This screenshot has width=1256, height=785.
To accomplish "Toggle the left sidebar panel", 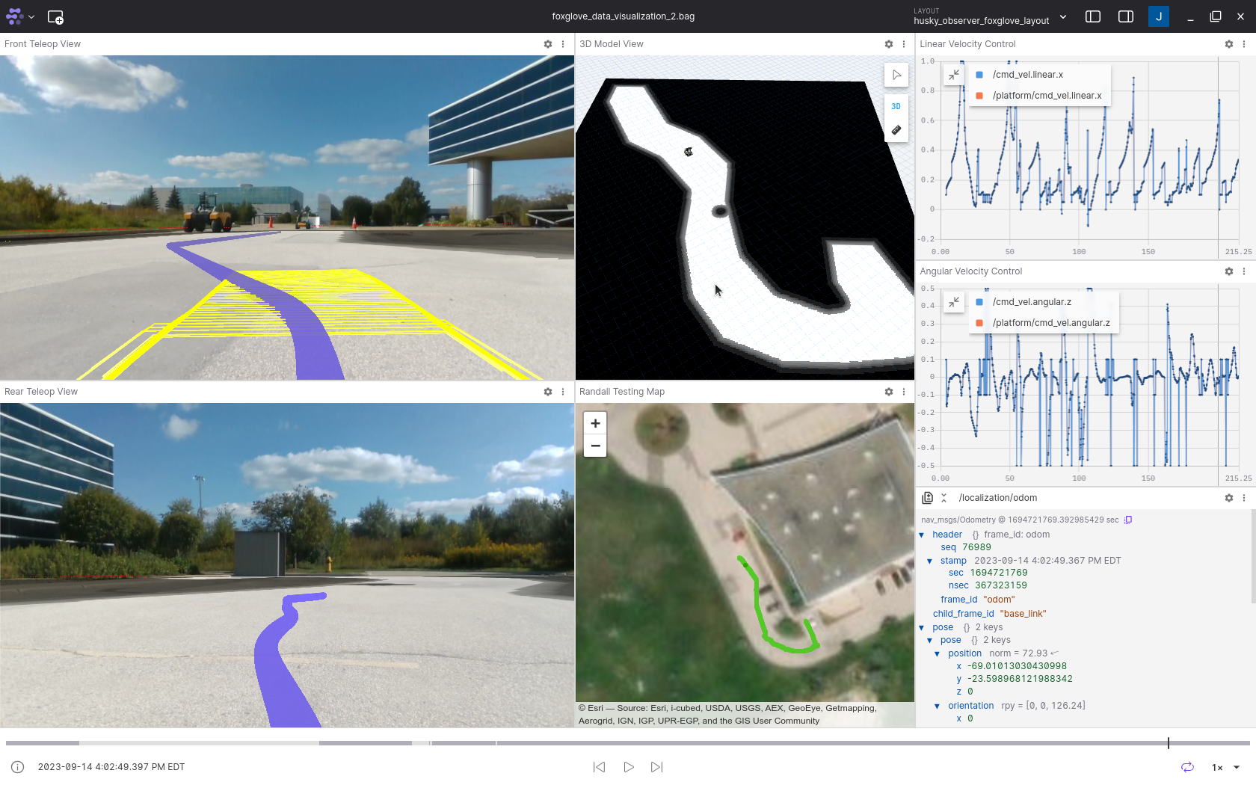I will (x=1092, y=16).
